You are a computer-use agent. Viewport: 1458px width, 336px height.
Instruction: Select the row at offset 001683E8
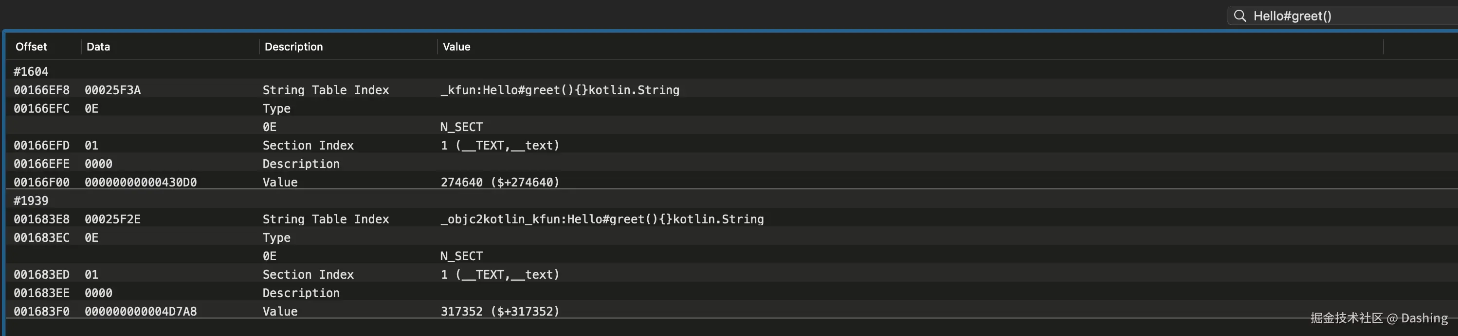[x=41, y=219]
